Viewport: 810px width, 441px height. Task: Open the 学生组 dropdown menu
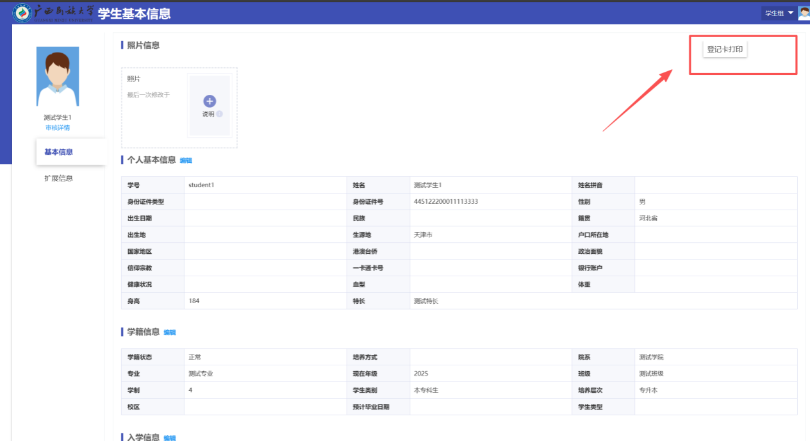pyautogui.click(x=779, y=13)
